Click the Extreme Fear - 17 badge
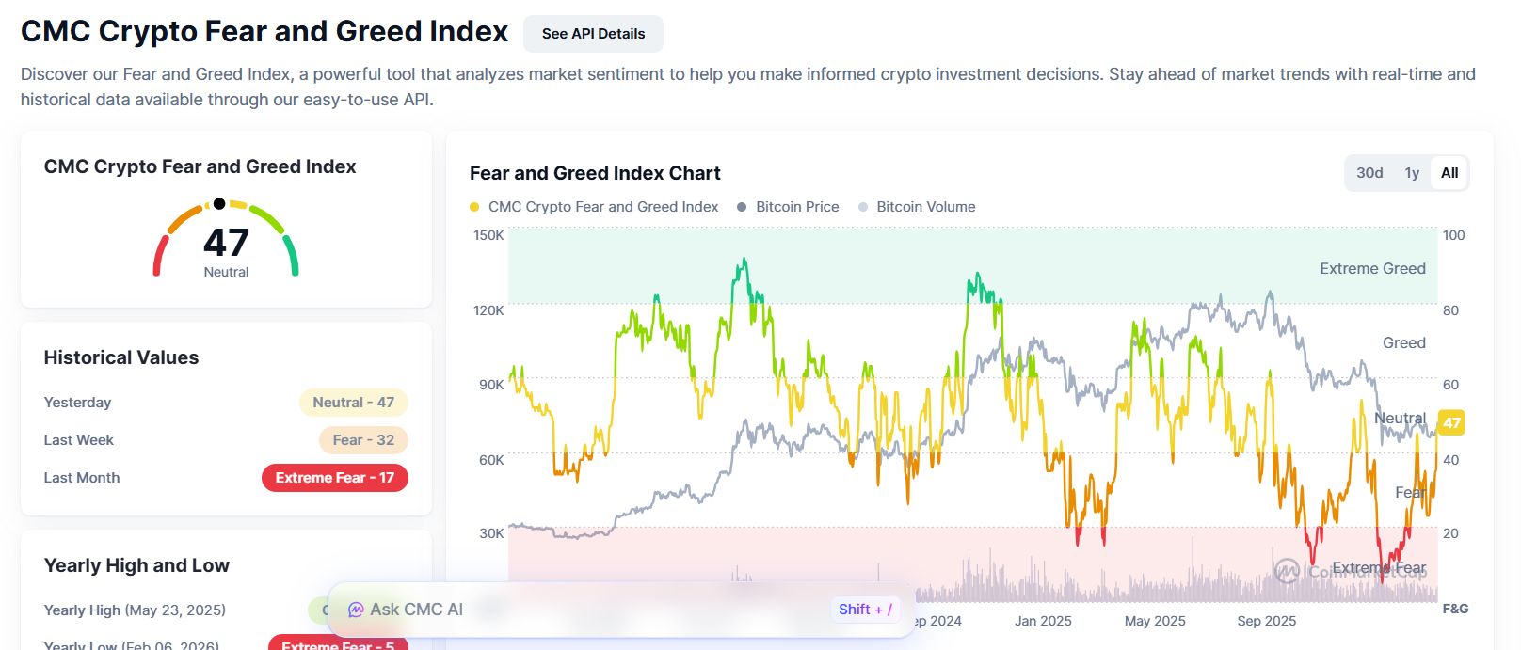1521x650 pixels. (335, 478)
